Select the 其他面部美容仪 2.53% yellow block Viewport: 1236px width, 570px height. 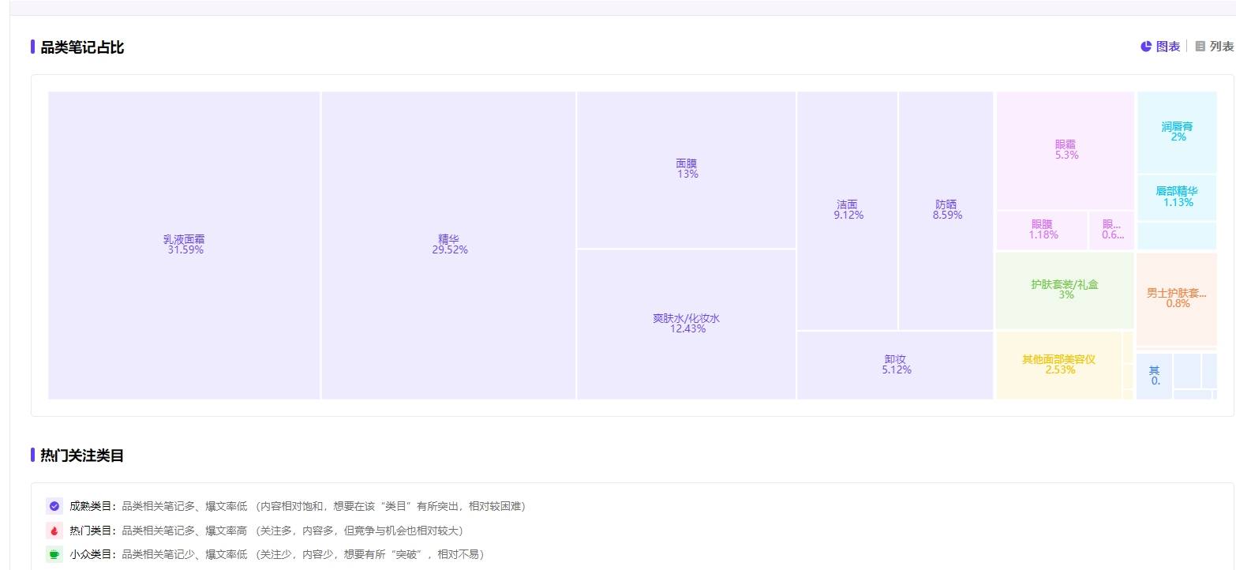[x=1059, y=366]
